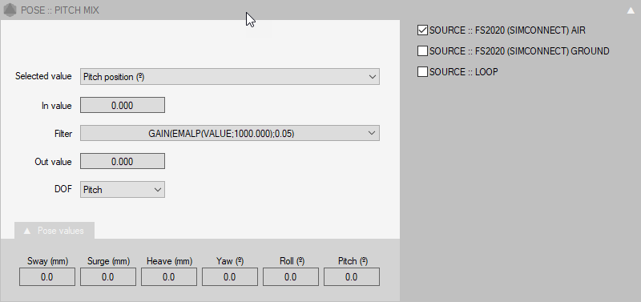Open the DOF Pitch dropdown
This screenshot has width=641, height=302.
tap(123, 190)
